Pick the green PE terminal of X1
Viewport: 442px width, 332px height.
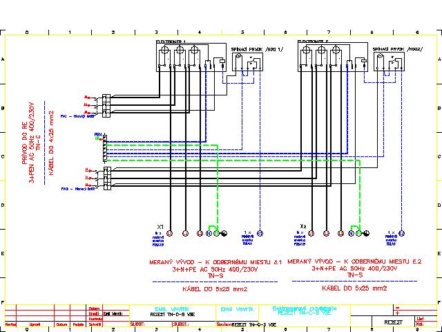coord(216,233)
